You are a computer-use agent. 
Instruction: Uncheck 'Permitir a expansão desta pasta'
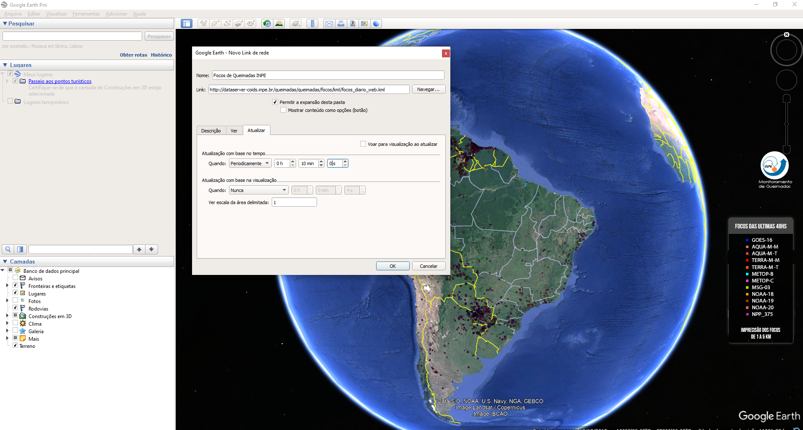click(x=275, y=102)
